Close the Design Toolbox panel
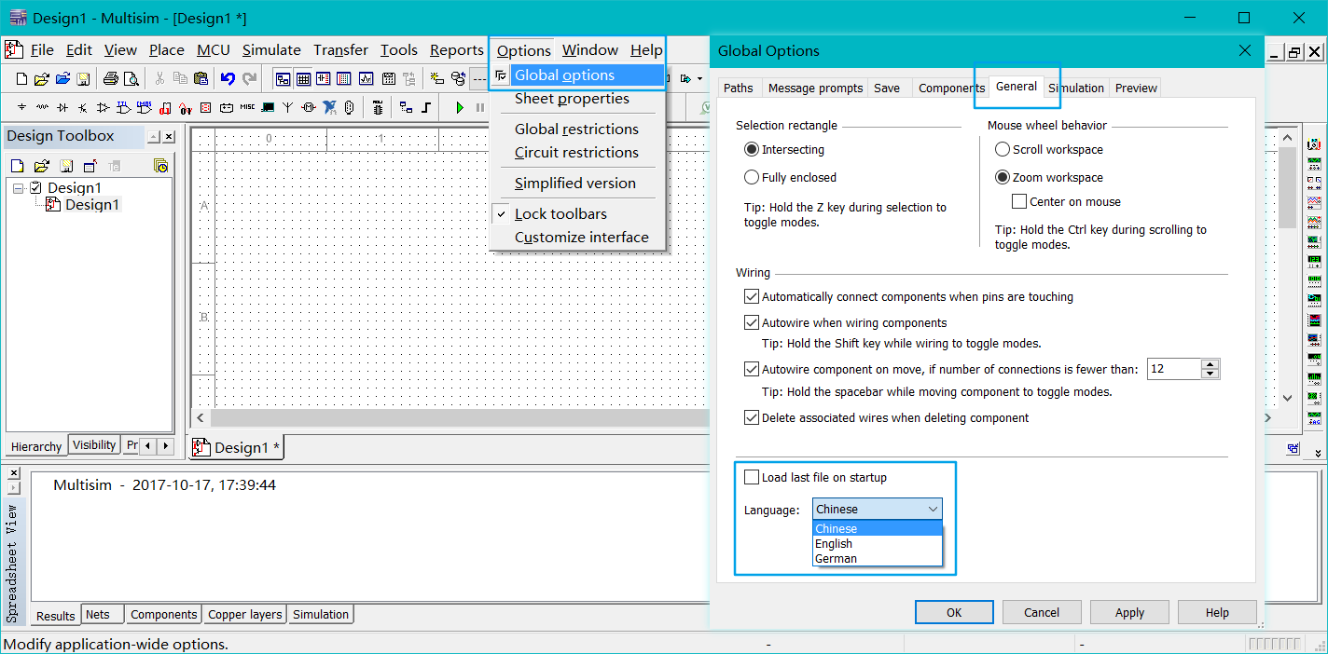 tap(169, 137)
